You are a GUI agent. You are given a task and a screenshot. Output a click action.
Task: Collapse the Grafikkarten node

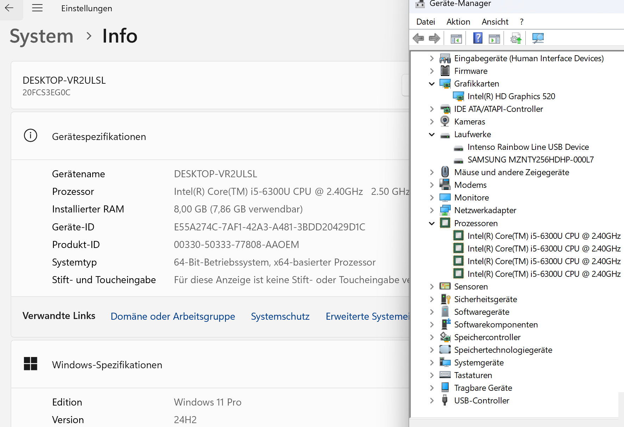[432, 84]
